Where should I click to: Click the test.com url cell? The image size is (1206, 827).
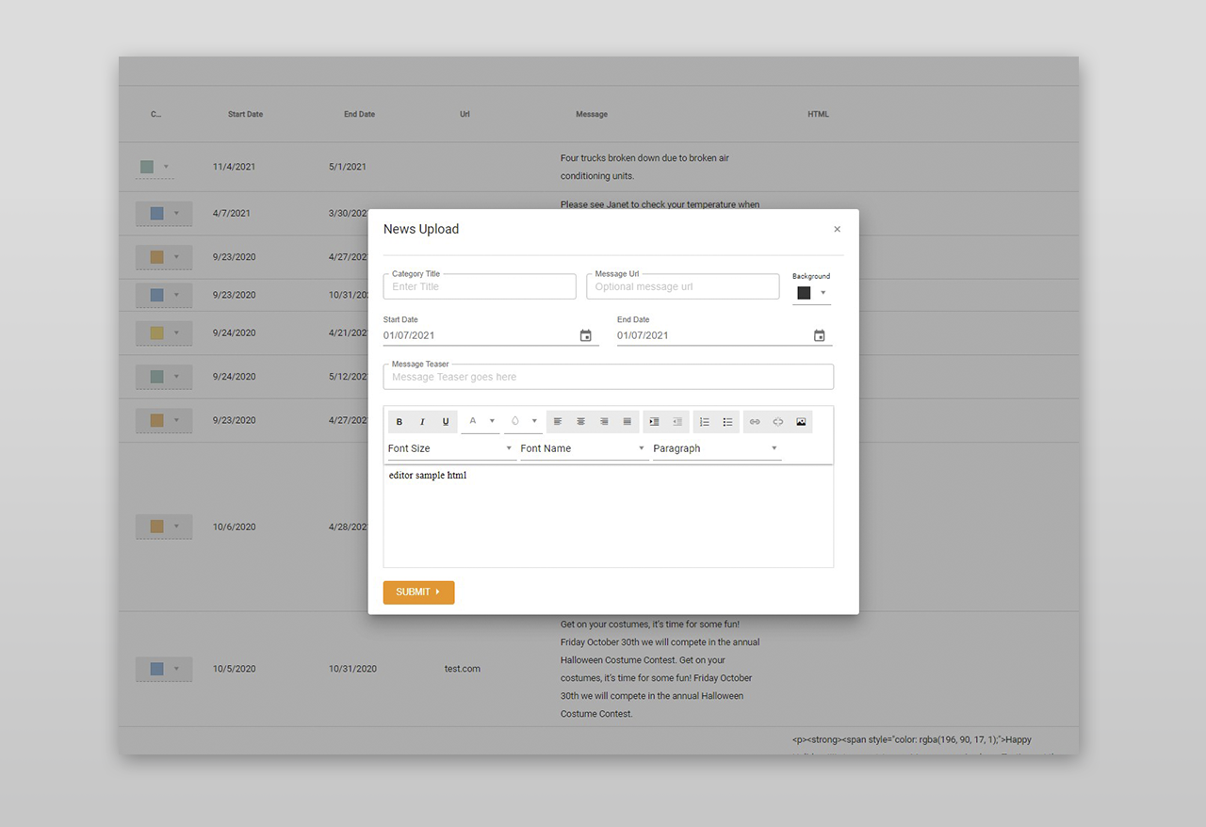[x=463, y=669]
